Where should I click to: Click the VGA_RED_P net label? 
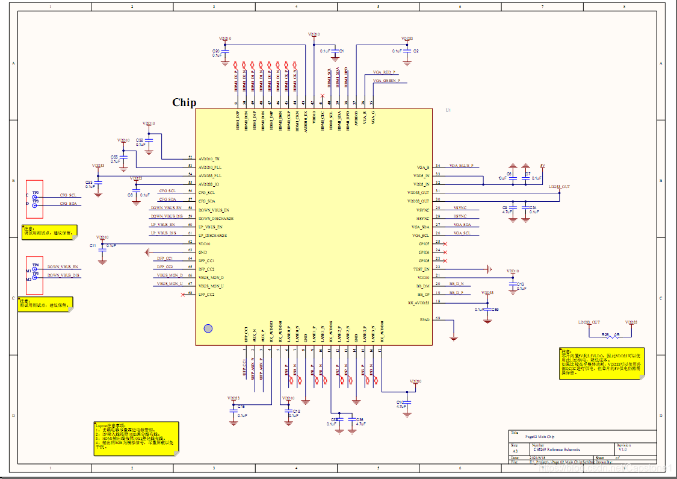pyautogui.click(x=384, y=72)
